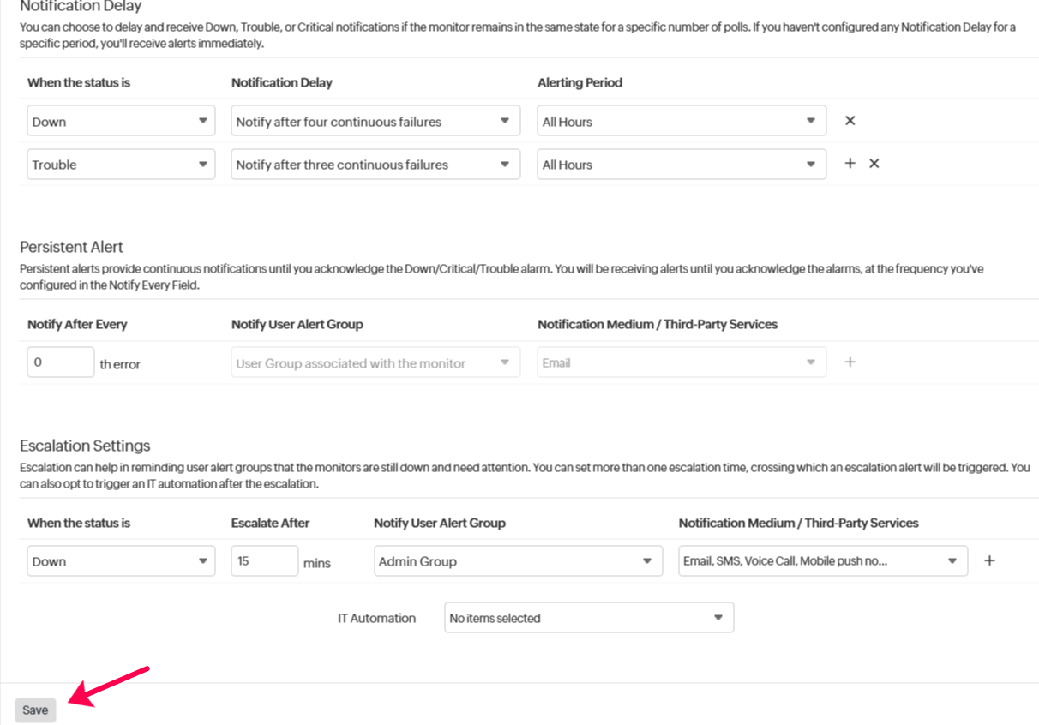1039x725 pixels.
Task: Open 'User Group associated with the monitor' dropdown
Action: (x=375, y=363)
